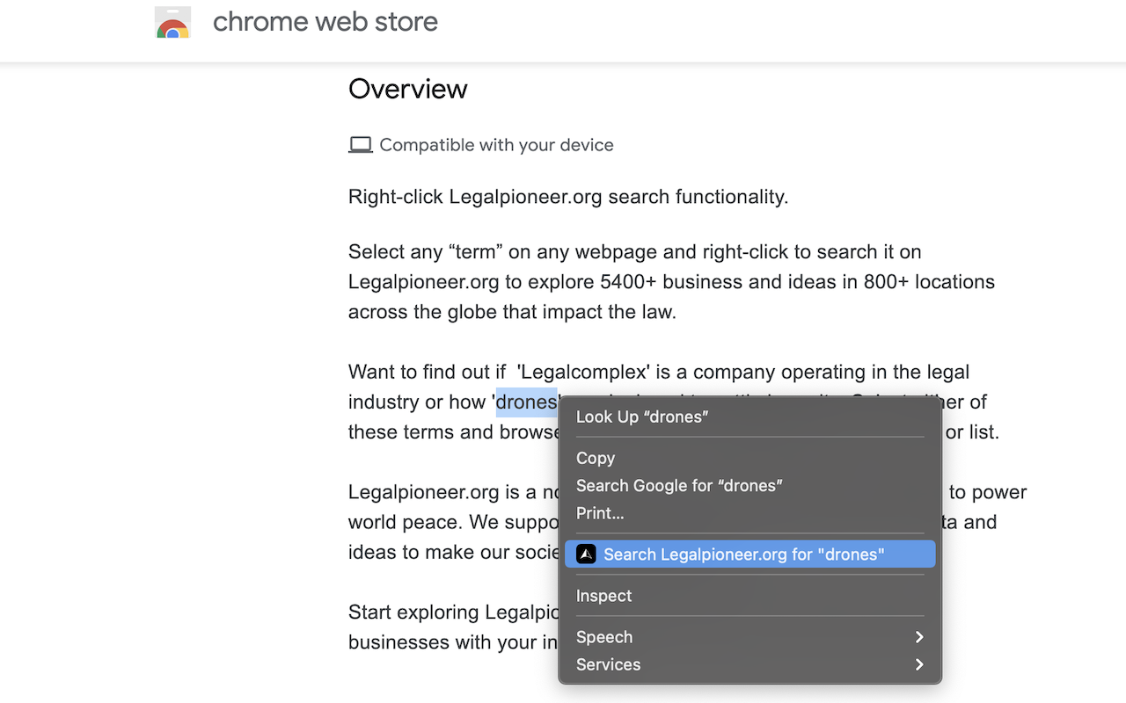Screen dimensions: 1126x703
Task: Click the Legalpioneer arrow icon in the context menu
Action: click(x=586, y=554)
